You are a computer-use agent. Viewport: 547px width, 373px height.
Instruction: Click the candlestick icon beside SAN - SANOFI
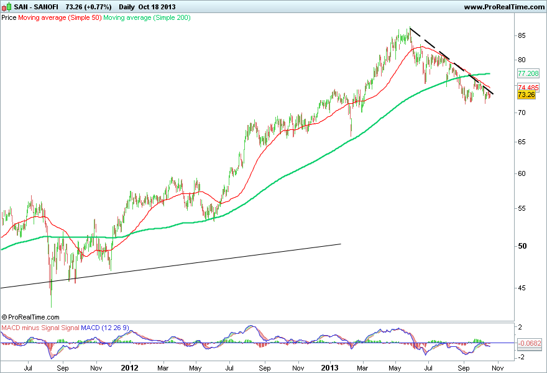pos(6,7)
